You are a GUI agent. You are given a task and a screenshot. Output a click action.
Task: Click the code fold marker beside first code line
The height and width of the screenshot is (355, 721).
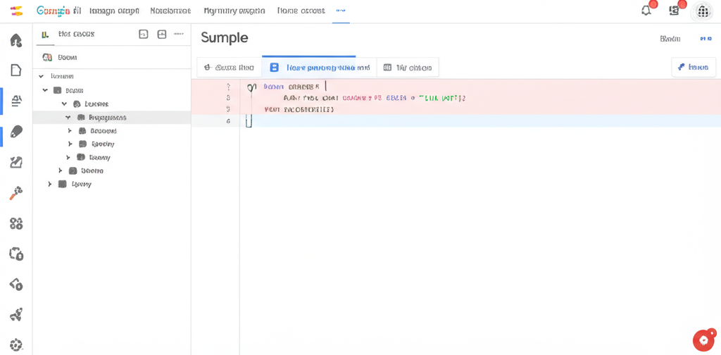[251, 87]
